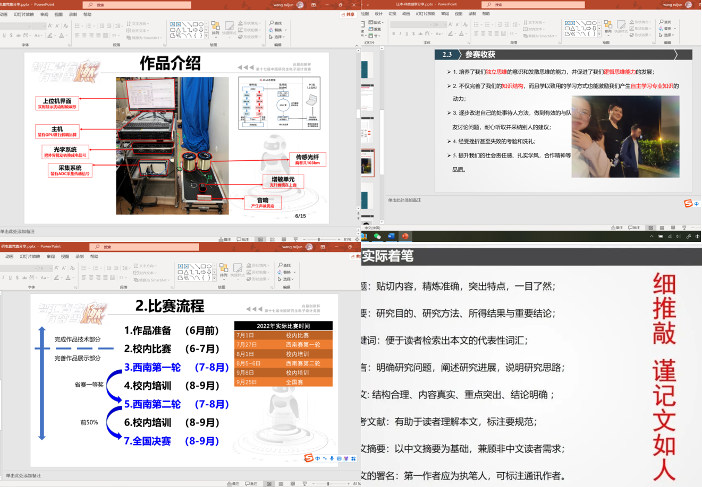Switch to the 设计 ribbon tab
This screenshot has height=487, width=702.
[x=378, y=14]
